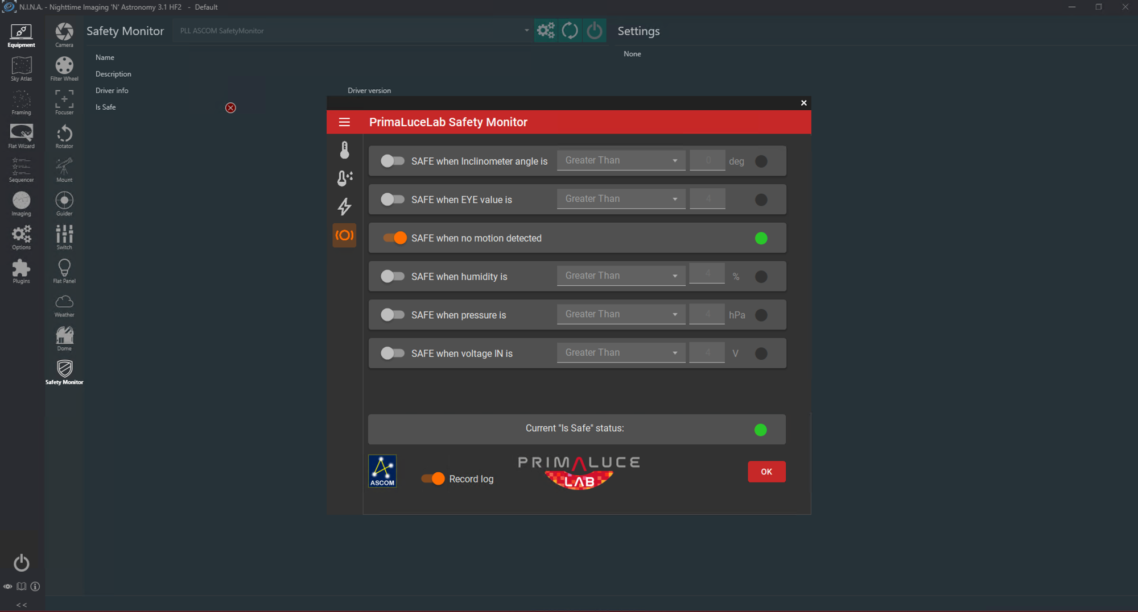
Task: Open the hamburger menu in PrimaLuceLab dialog
Action: [344, 122]
